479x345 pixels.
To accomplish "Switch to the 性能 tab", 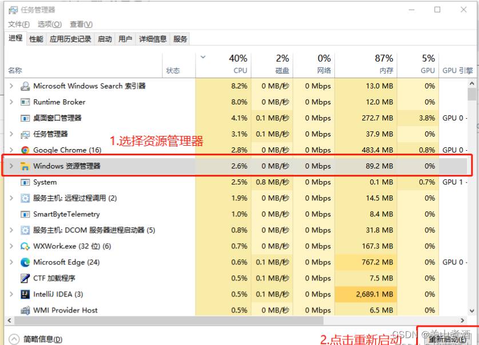I will point(36,39).
